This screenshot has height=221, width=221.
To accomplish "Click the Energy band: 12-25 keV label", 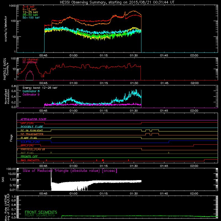I will tap(40, 88).
